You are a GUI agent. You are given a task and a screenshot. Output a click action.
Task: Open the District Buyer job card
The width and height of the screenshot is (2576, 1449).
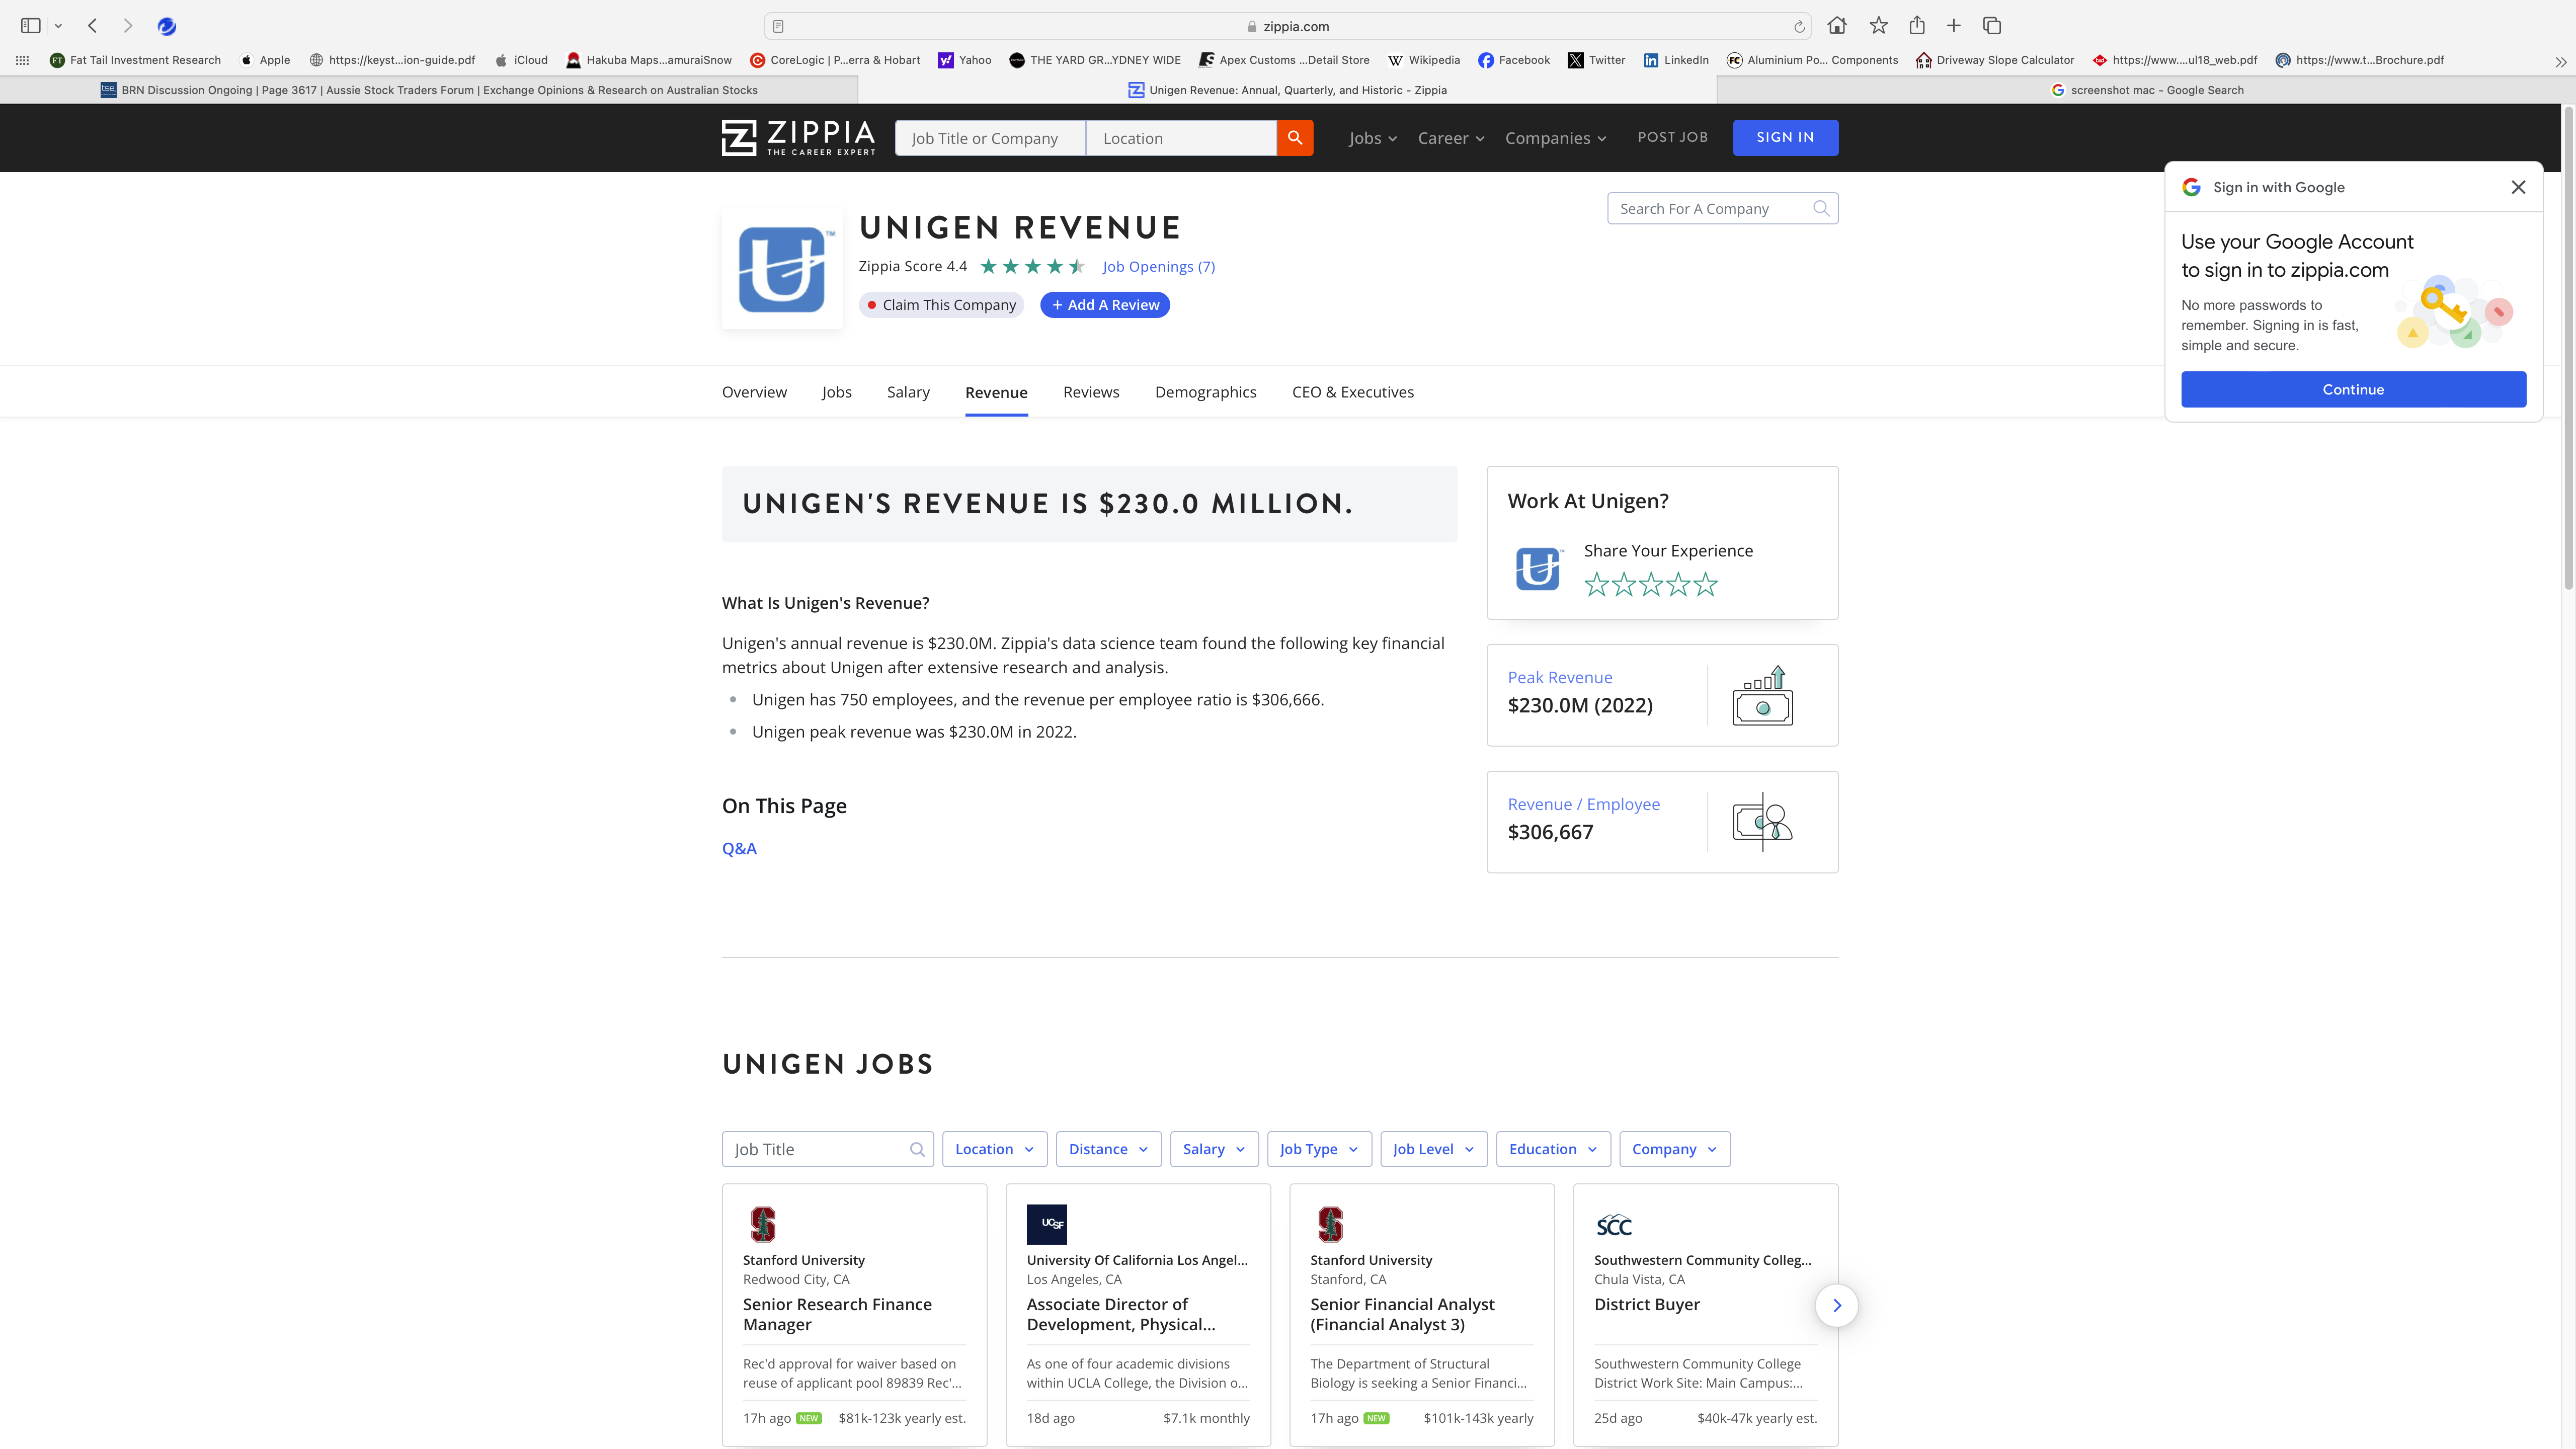click(x=1705, y=1315)
